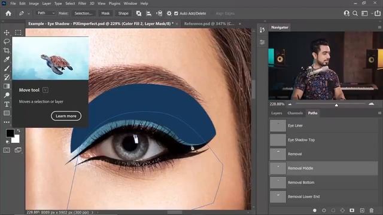The image size is (383, 215).
Task: Select the Eye Liner path
Action: click(324, 125)
